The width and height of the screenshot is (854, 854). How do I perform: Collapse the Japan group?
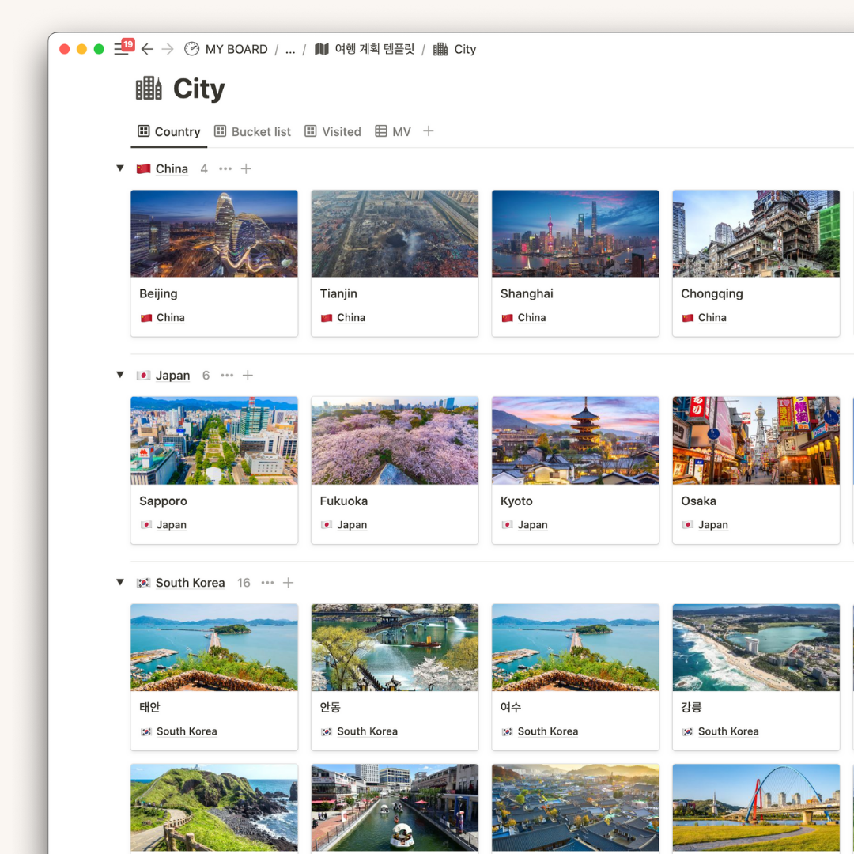(120, 375)
